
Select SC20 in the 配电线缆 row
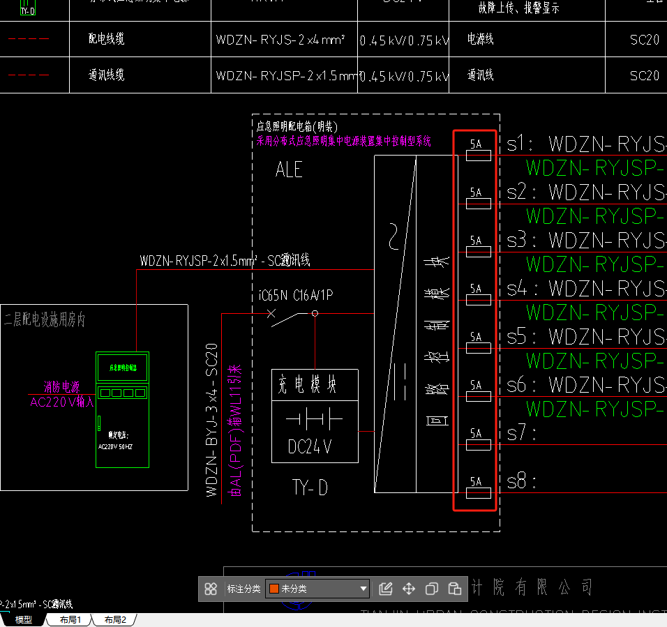(645, 40)
